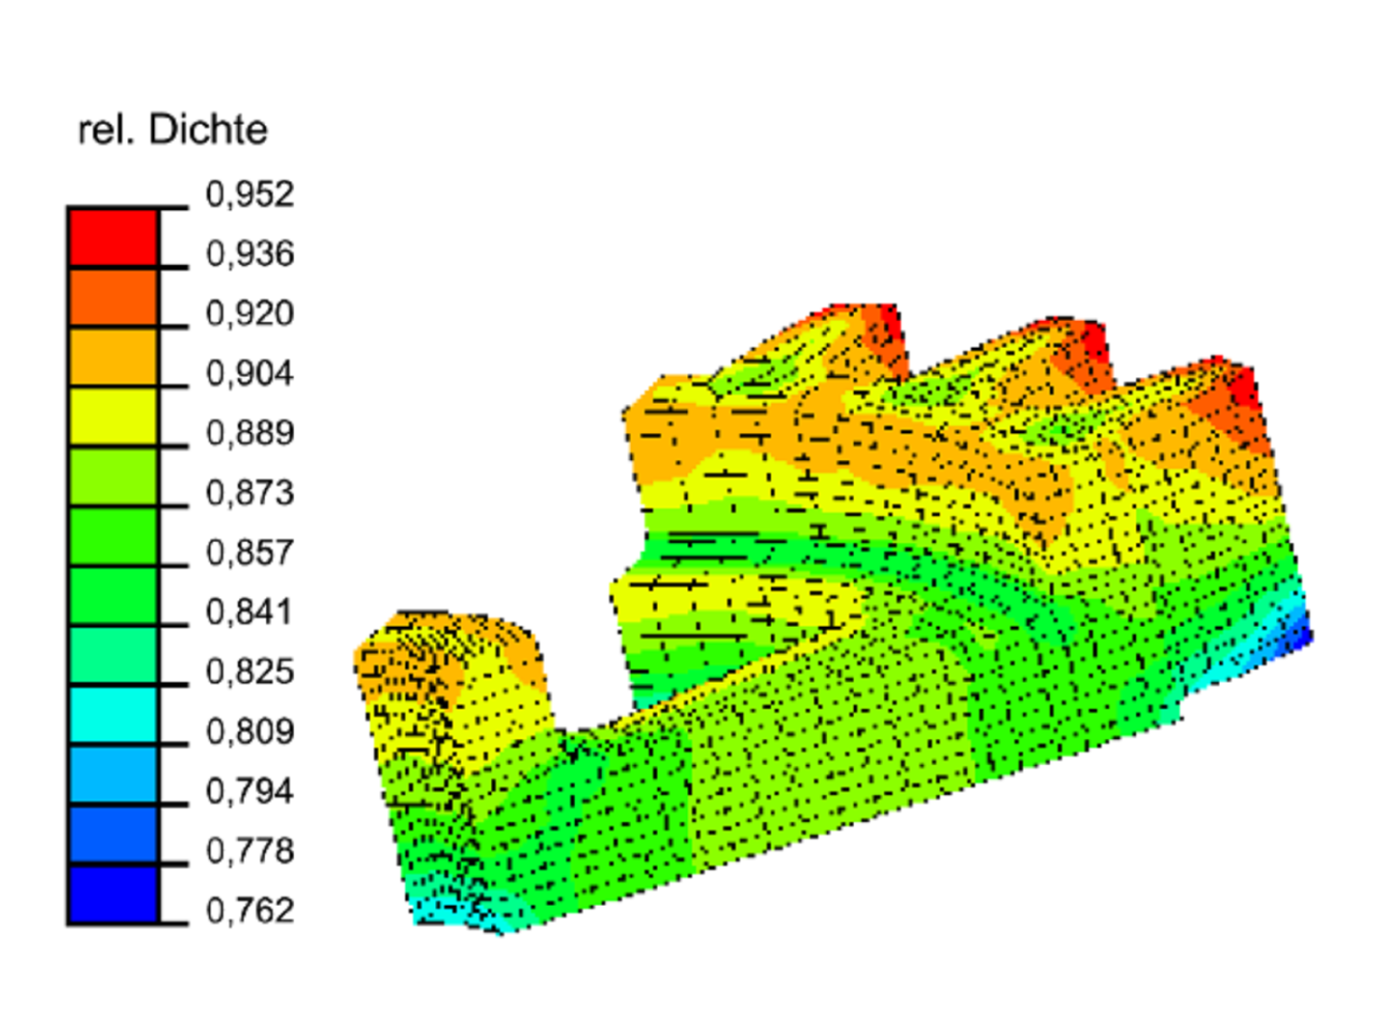This screenshot has width=1374, height=1031.
Task: Pick the green swatch between 0,857 and 0,841
Action: pyautogui.click(x=113, y=596)
